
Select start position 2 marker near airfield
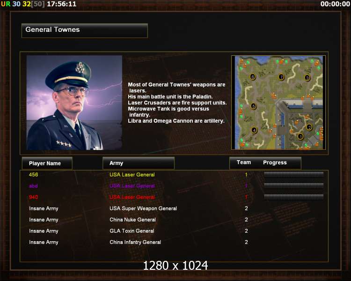pos(309,127)
